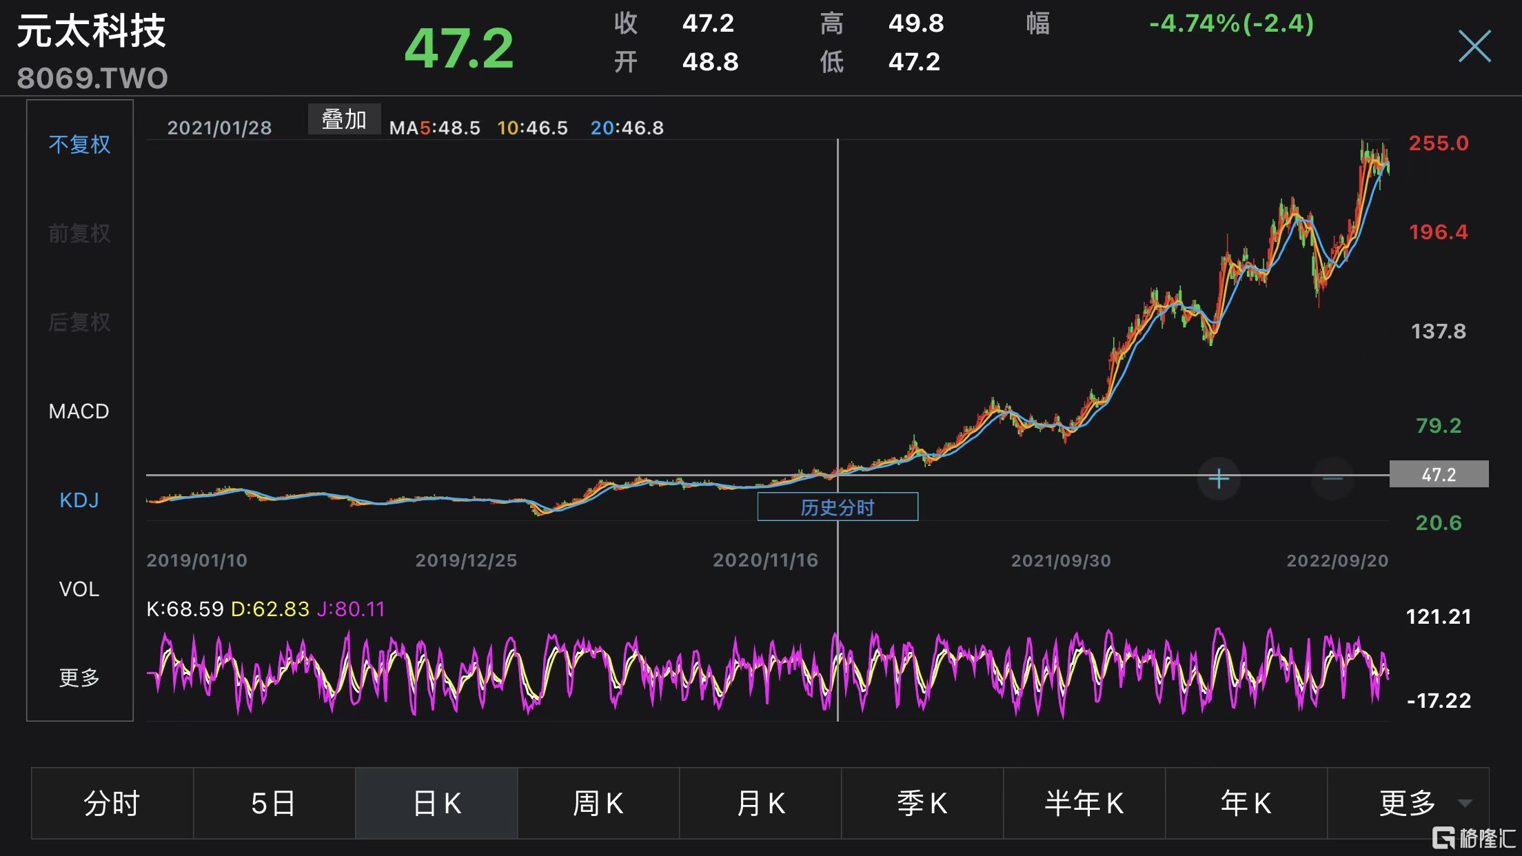
Task: Click the 255.0 price axis label
Action: [x=1439, y=143]
